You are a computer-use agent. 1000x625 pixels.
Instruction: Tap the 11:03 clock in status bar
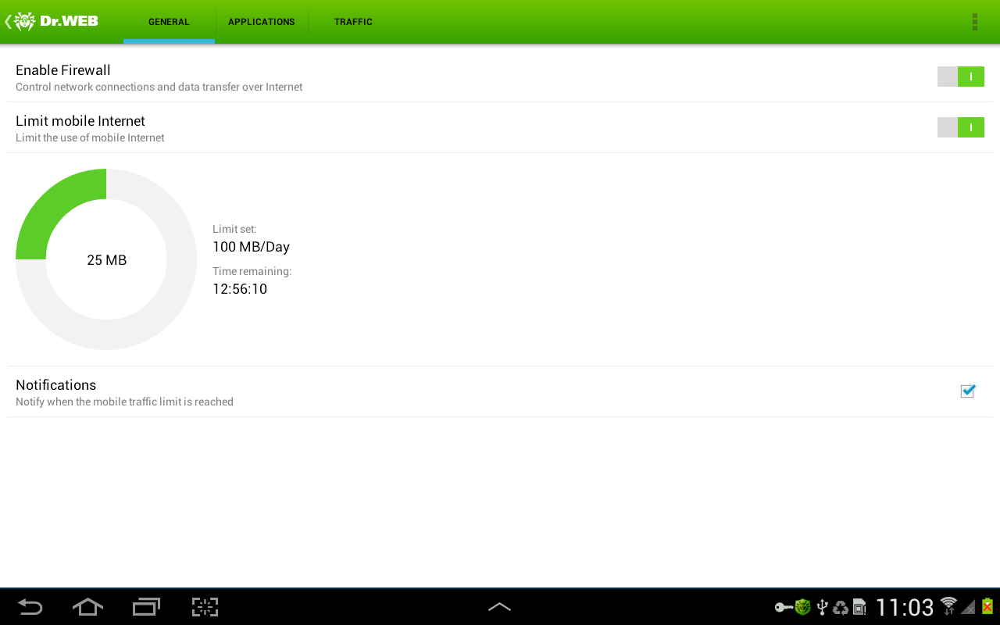(905, 607)
